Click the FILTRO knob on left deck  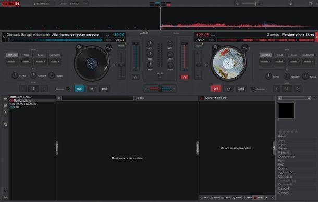15,75
